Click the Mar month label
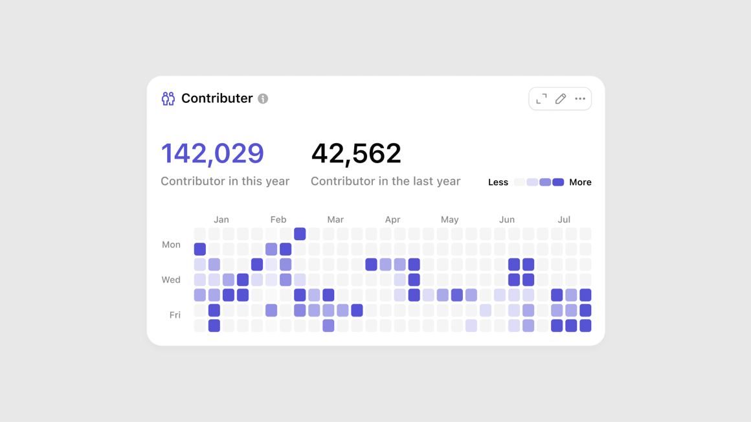This screenshot has width=751, height=422. 335,219
